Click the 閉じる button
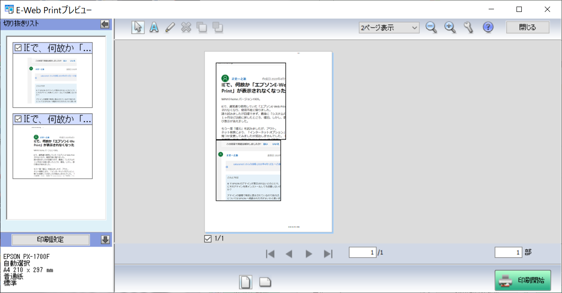This screenshot has height=293, width=562. [x=528, y=27]
